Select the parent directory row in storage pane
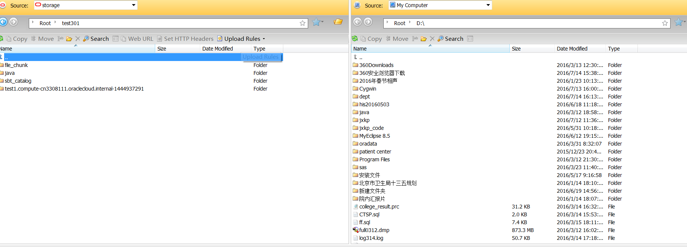Screen dimensions: 687x247 point(141,57)
